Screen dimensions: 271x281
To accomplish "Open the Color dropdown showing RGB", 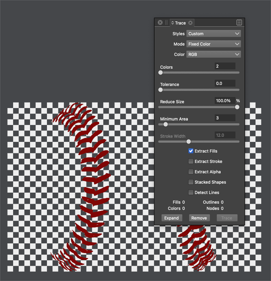I will pyautogui.click(x=213, y=55).
